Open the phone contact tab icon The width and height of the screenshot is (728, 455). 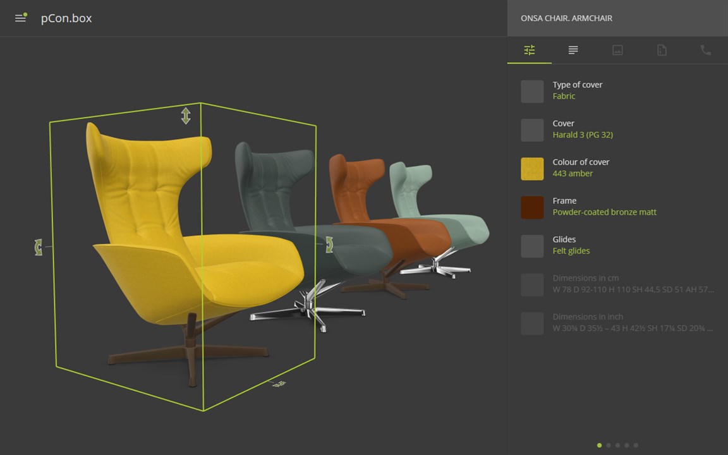(x=706, y=50)
